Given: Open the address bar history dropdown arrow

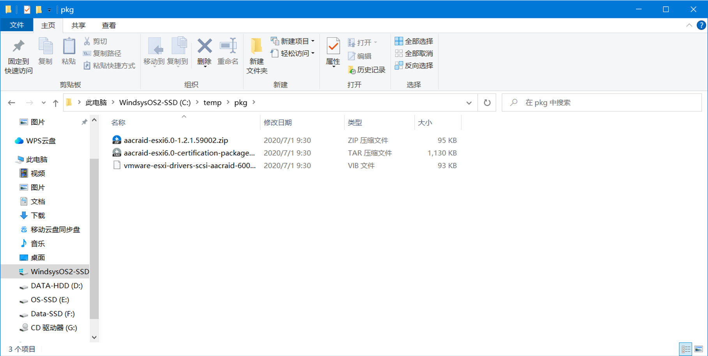Looking at the screenshot, I should coord(469,103).
